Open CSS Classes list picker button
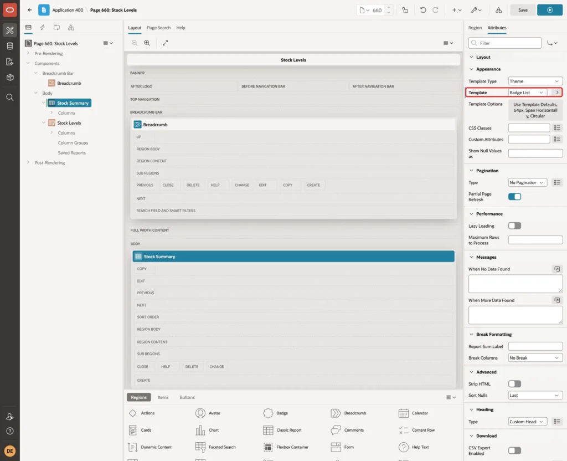This screenshot has width=567, height=461. click(557, 128)
